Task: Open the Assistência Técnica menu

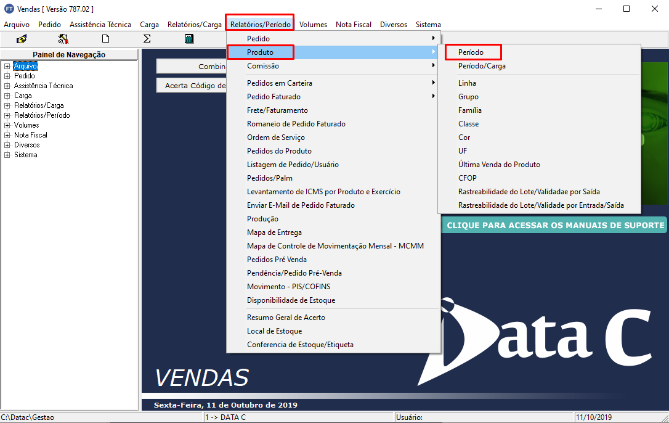Action: click(x=100, y=24)
